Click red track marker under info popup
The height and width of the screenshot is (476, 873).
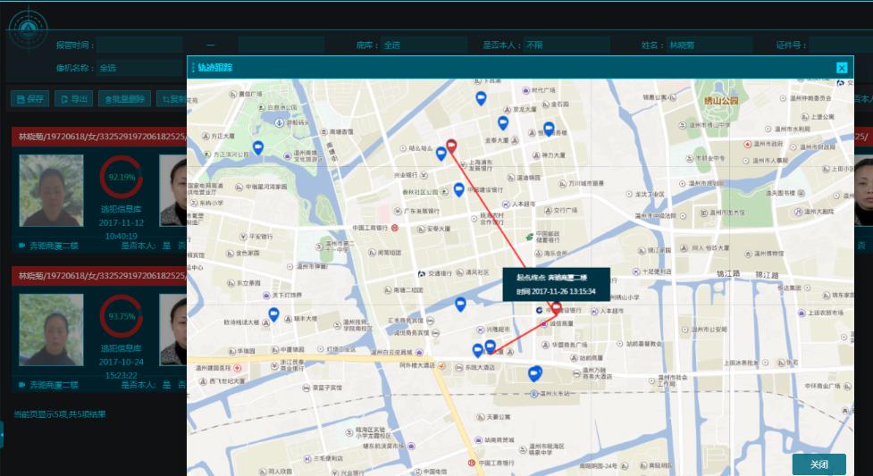tap(556, 309)
